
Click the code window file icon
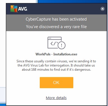click(x=56, y=43)
